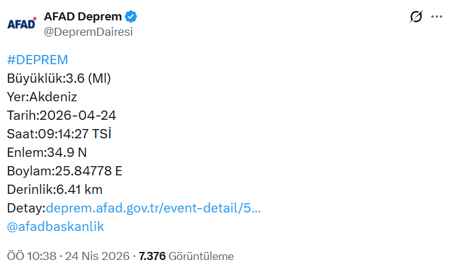Click the blue verified badge
Image resolution: width=453 pixels, height=268 pixels.
[132, 16]
